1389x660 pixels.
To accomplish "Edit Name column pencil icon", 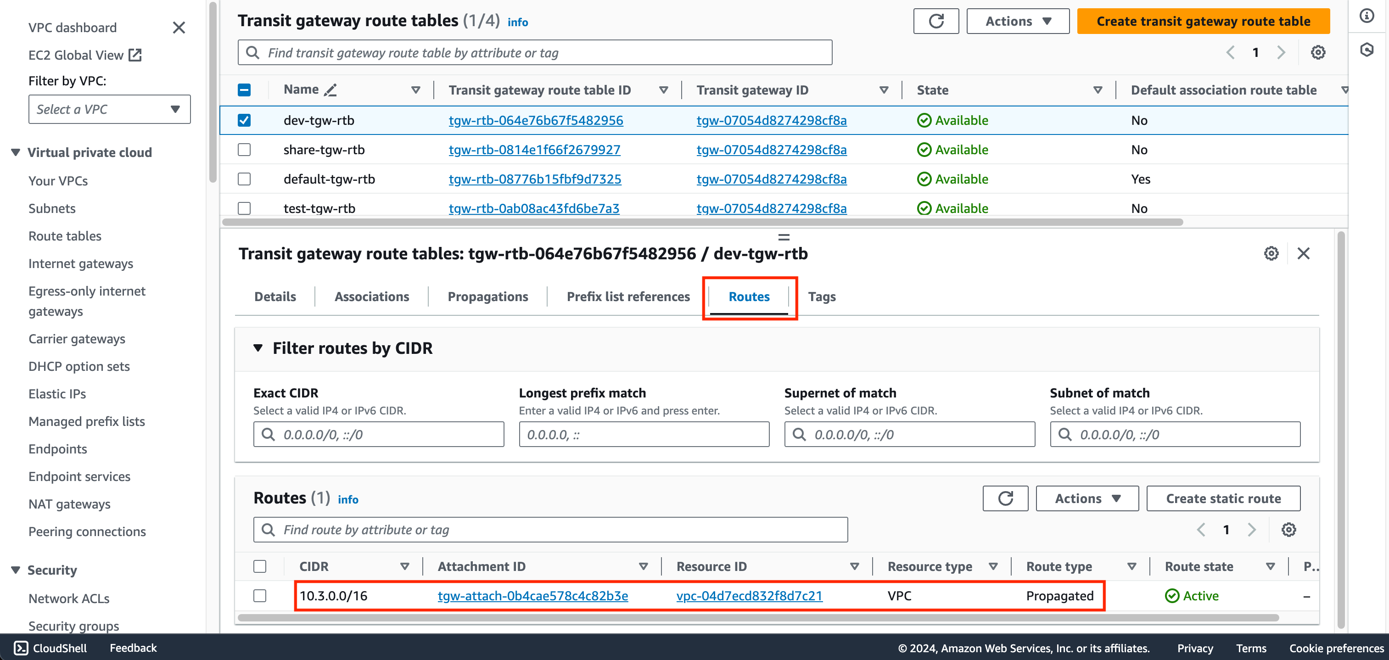I will click(330, 90).
